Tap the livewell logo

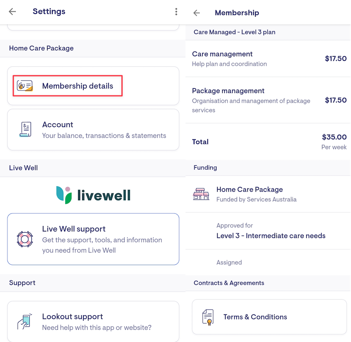point(93,195)
